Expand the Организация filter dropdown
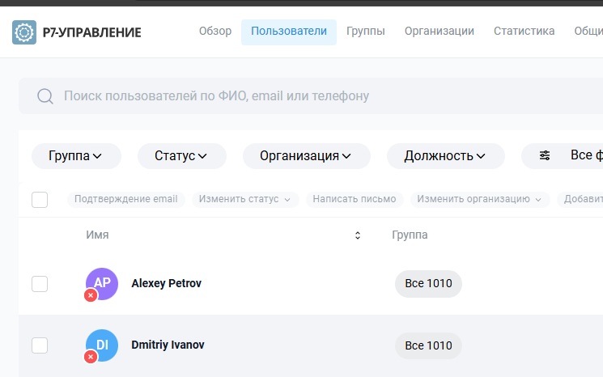Image resolution: width=603 pixels, height=377 pixels. [x=305, y=156]
